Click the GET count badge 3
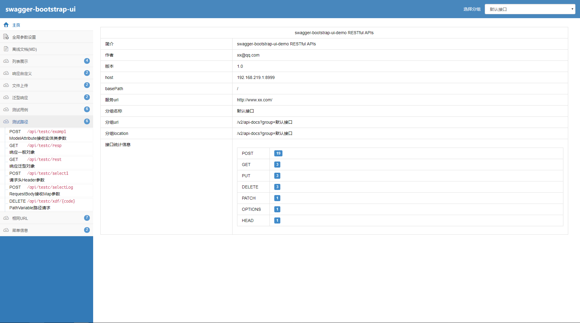The image size is (580, 323). [x=277, y=165]
